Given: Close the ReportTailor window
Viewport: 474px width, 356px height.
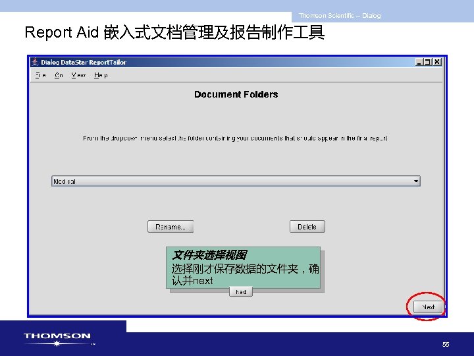Looking at the screenshot, I should point(437,62).
